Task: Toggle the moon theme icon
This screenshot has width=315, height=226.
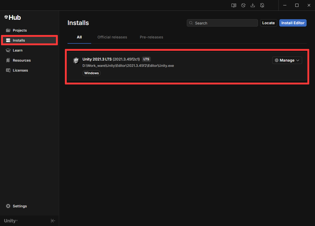Action: point(243,5)
